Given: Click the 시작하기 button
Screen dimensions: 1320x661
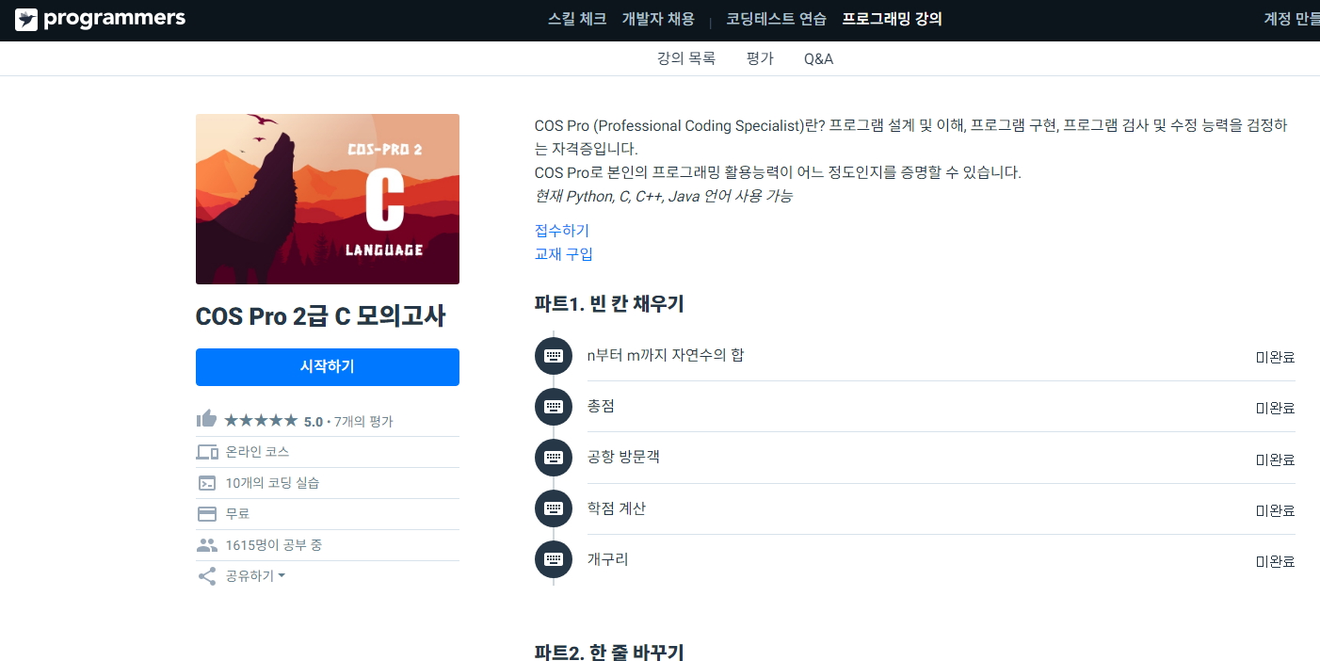Looking at the screenshot, I should pos(328,367).
